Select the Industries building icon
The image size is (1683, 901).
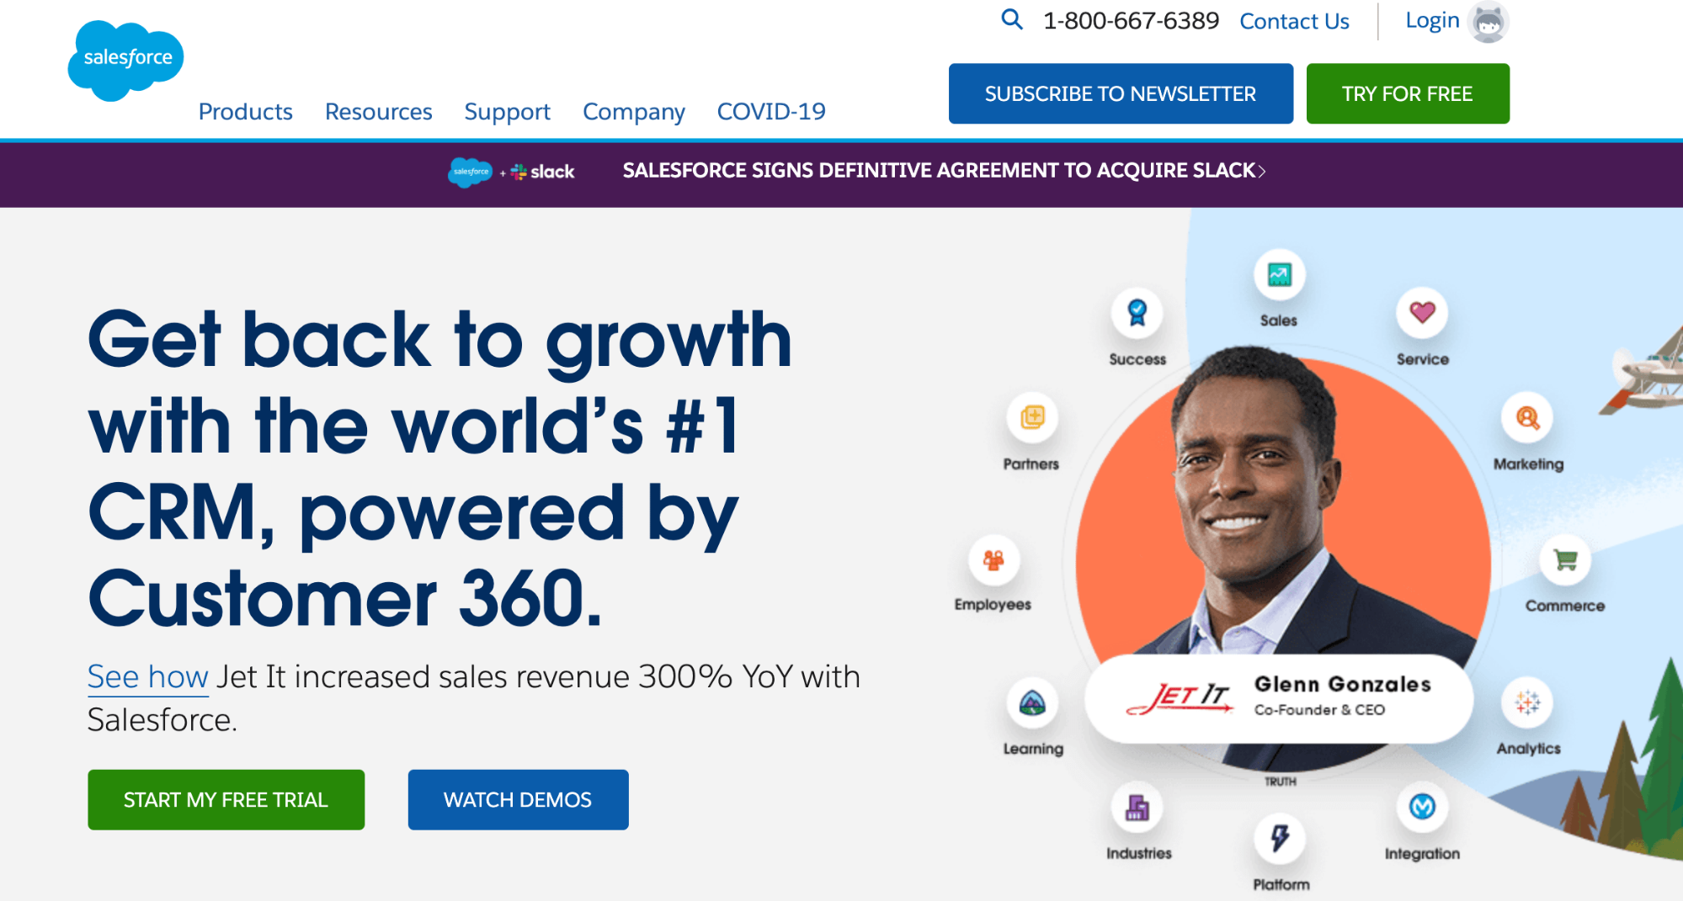click(x=1137, y=808)
